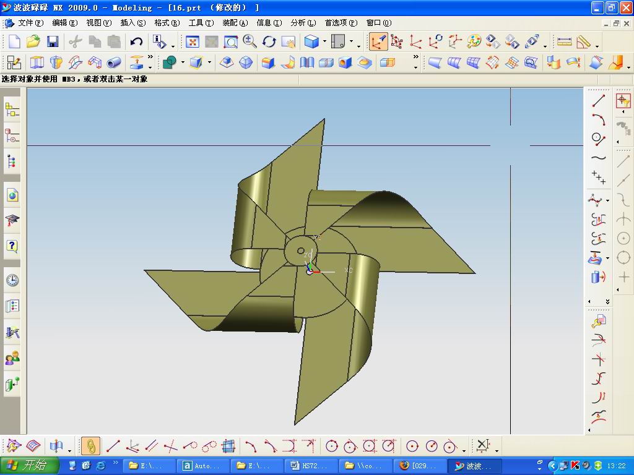
Task: Click the shaded cube rendering style icon
Action: [x=311, y=41]
